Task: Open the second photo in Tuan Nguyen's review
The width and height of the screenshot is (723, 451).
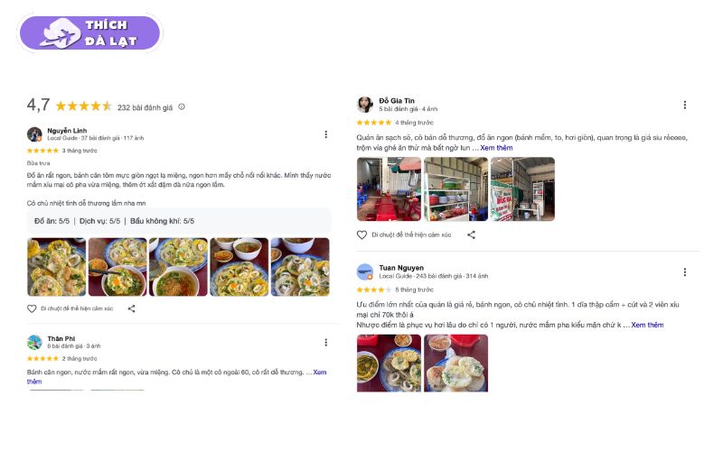Action: click(455, 364)
